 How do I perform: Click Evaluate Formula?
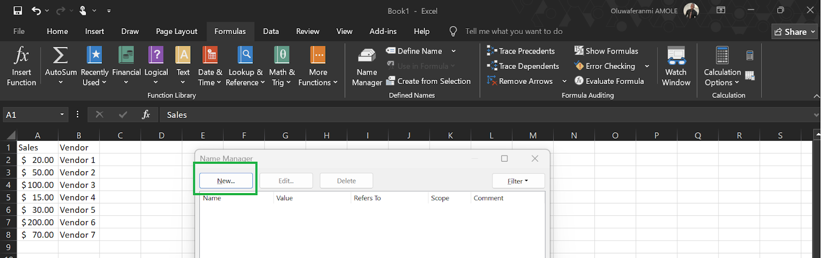609,81
